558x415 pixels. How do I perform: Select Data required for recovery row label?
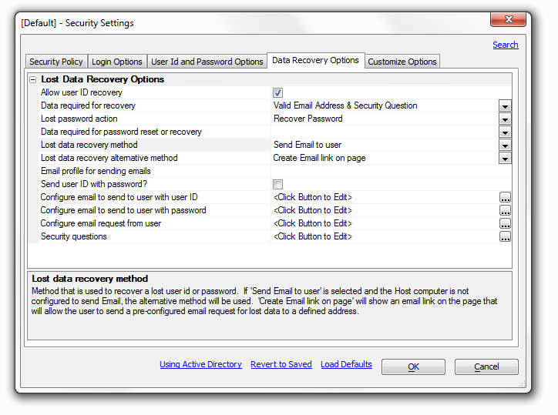(88, 106)
